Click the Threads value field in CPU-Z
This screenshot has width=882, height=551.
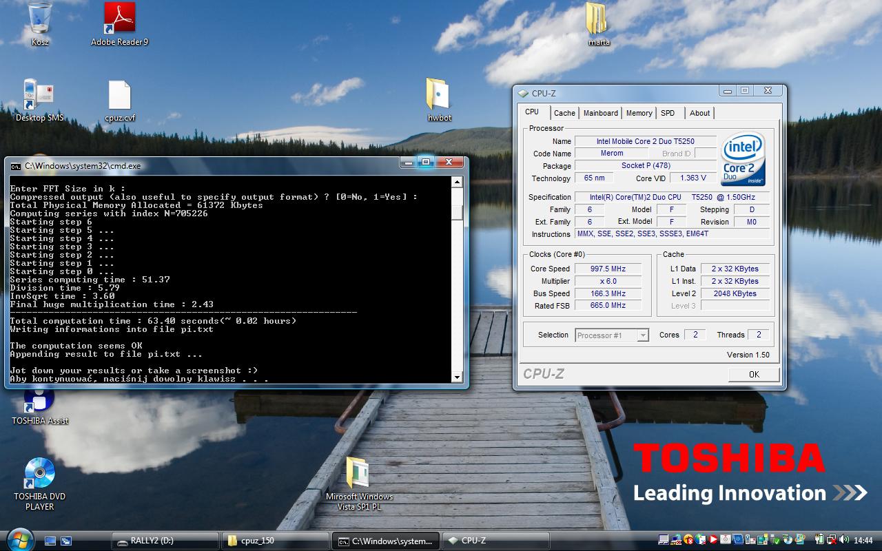[x=759, y=335]
